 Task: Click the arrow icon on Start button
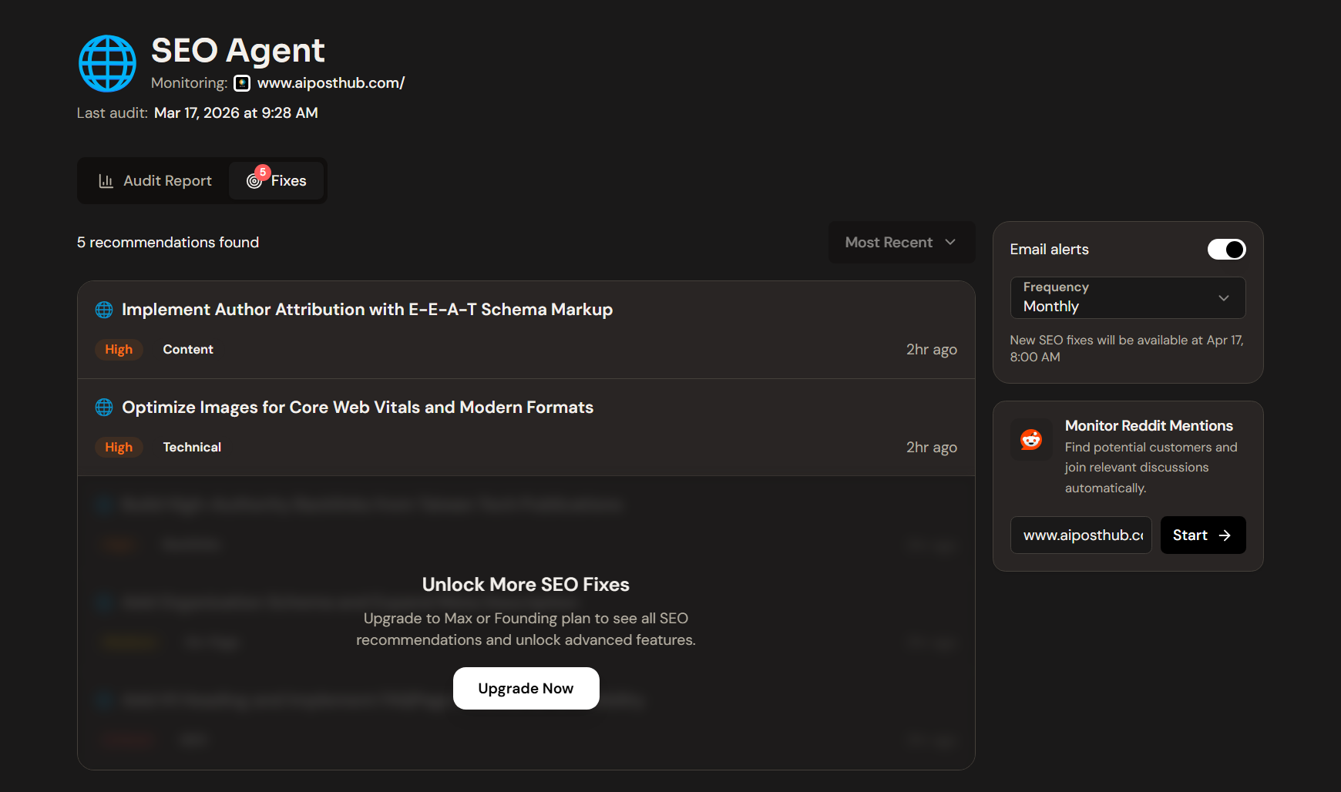click(1225, 535)
